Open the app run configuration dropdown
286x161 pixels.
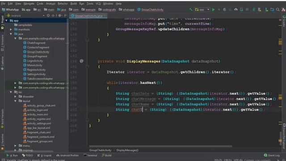(202, 9)
